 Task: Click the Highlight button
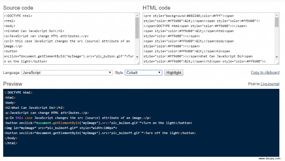[174, 73]
